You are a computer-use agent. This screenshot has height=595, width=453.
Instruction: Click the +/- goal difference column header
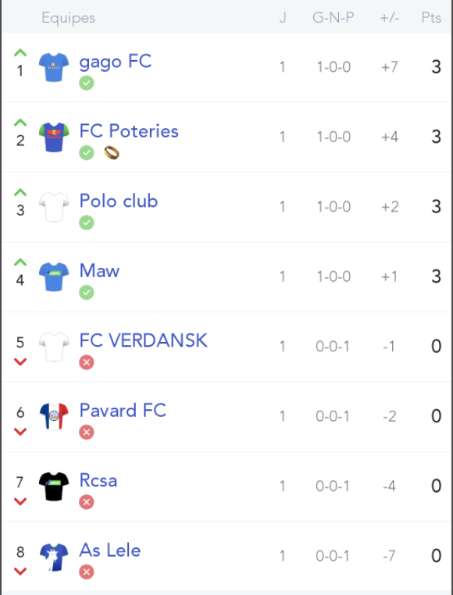pos(390,17)
